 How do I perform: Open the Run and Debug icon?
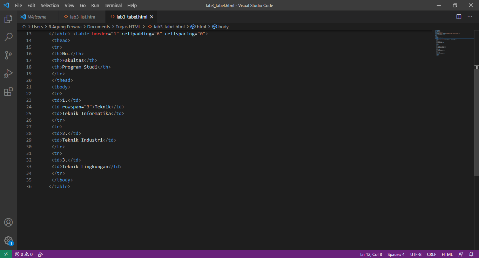click(x=8, y=73)
